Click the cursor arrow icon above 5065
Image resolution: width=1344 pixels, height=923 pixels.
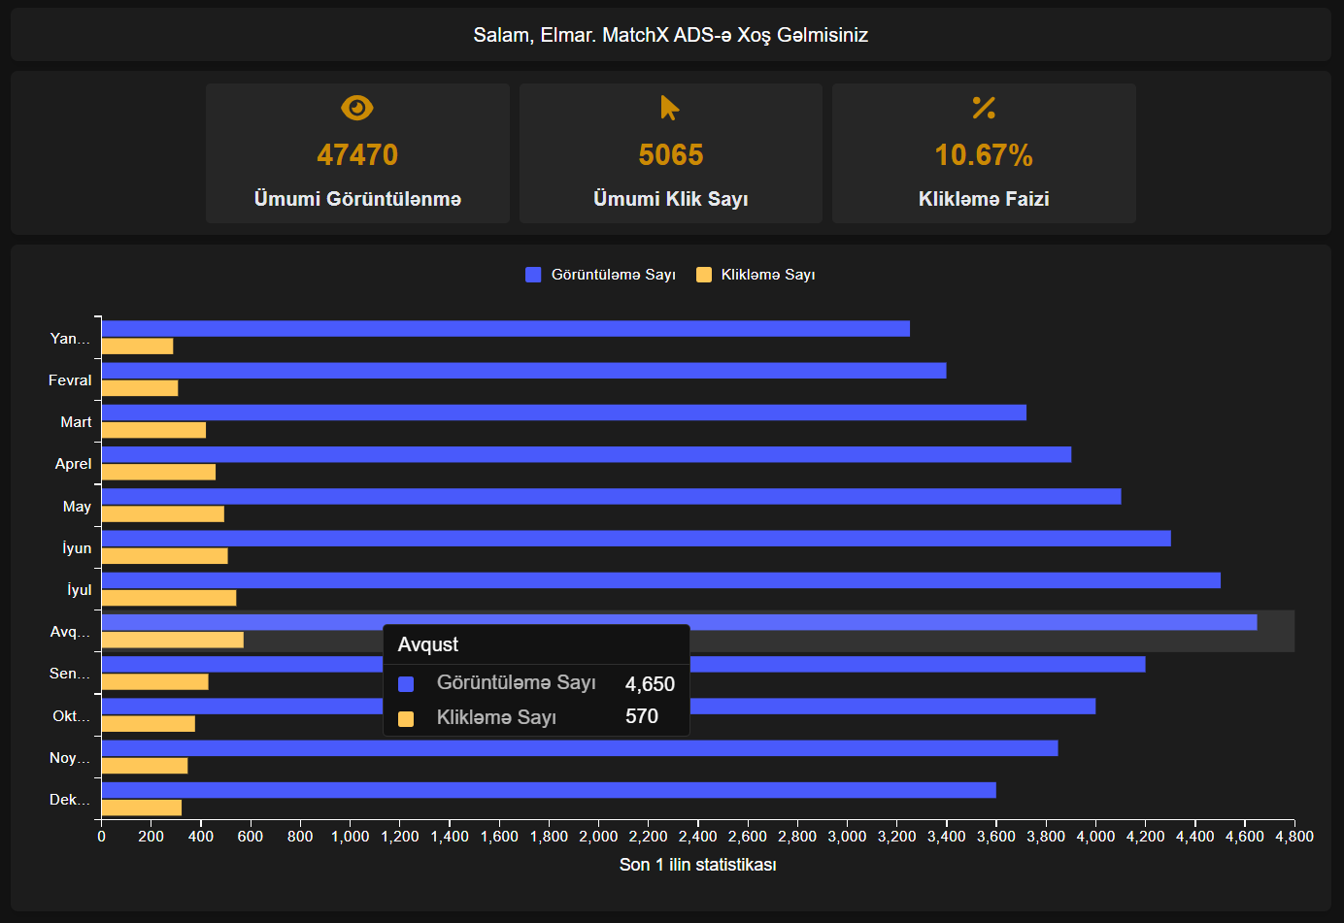[670, 108]
